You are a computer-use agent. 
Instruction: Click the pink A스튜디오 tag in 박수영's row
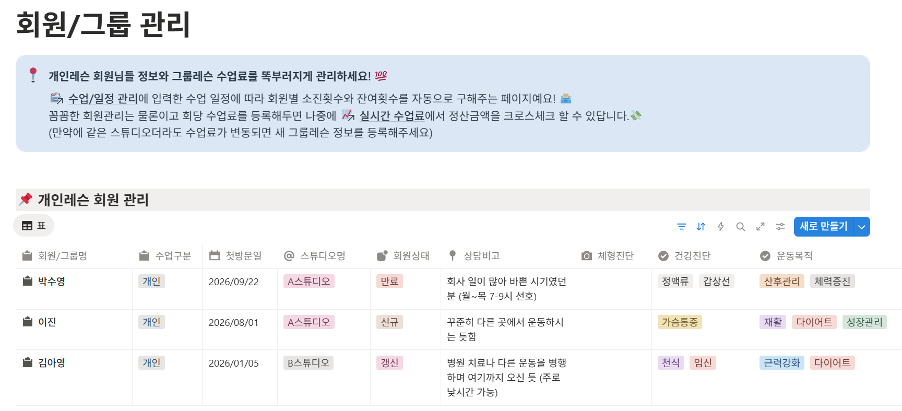[308, 281]
